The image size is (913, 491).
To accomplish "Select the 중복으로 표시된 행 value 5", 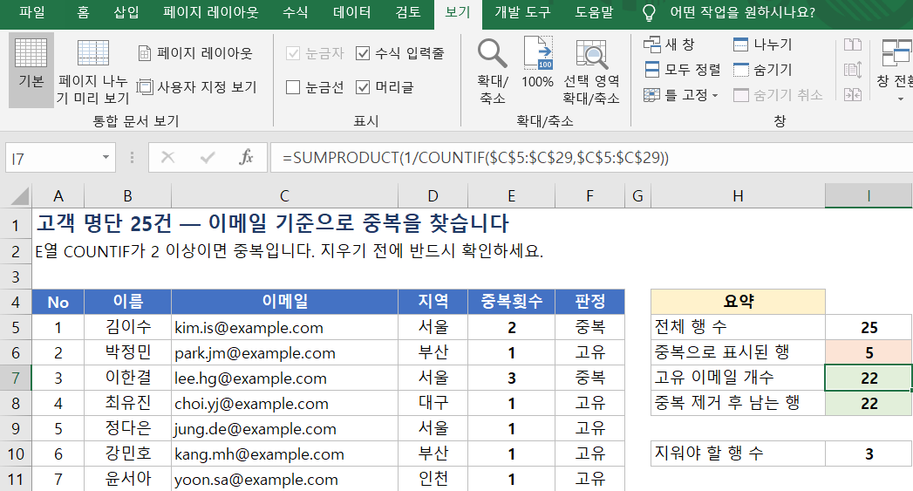I will click(869, 352).
